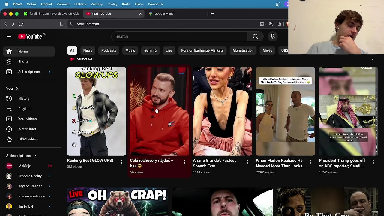
Task: Open Shorts in the sidebar
Action: tap(29, 62)
